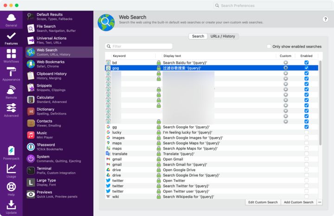
Task: Select the Features section icon
Action: pos(11,38)
